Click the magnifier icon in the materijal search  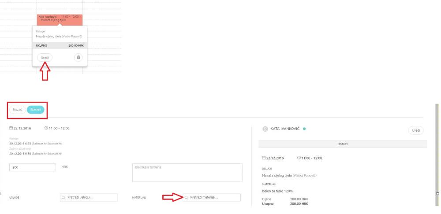(x=187, y=197)
